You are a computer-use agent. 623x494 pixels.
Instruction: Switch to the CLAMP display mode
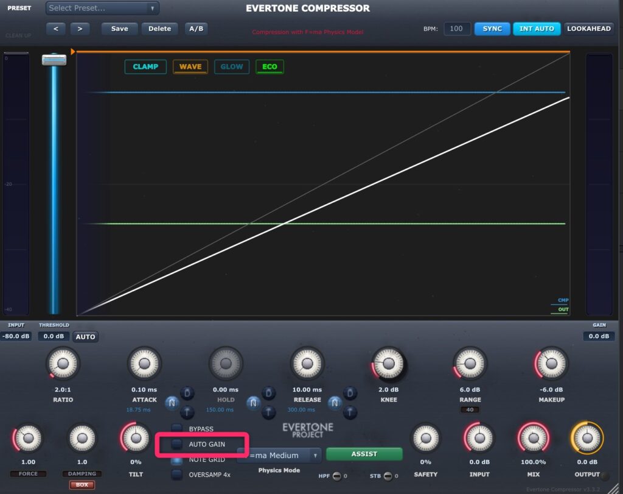tap(145, 66)
